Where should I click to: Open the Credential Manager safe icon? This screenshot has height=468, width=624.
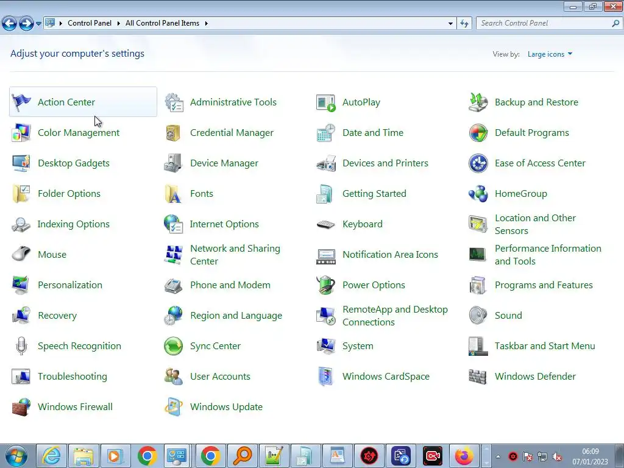pos(173,132)
